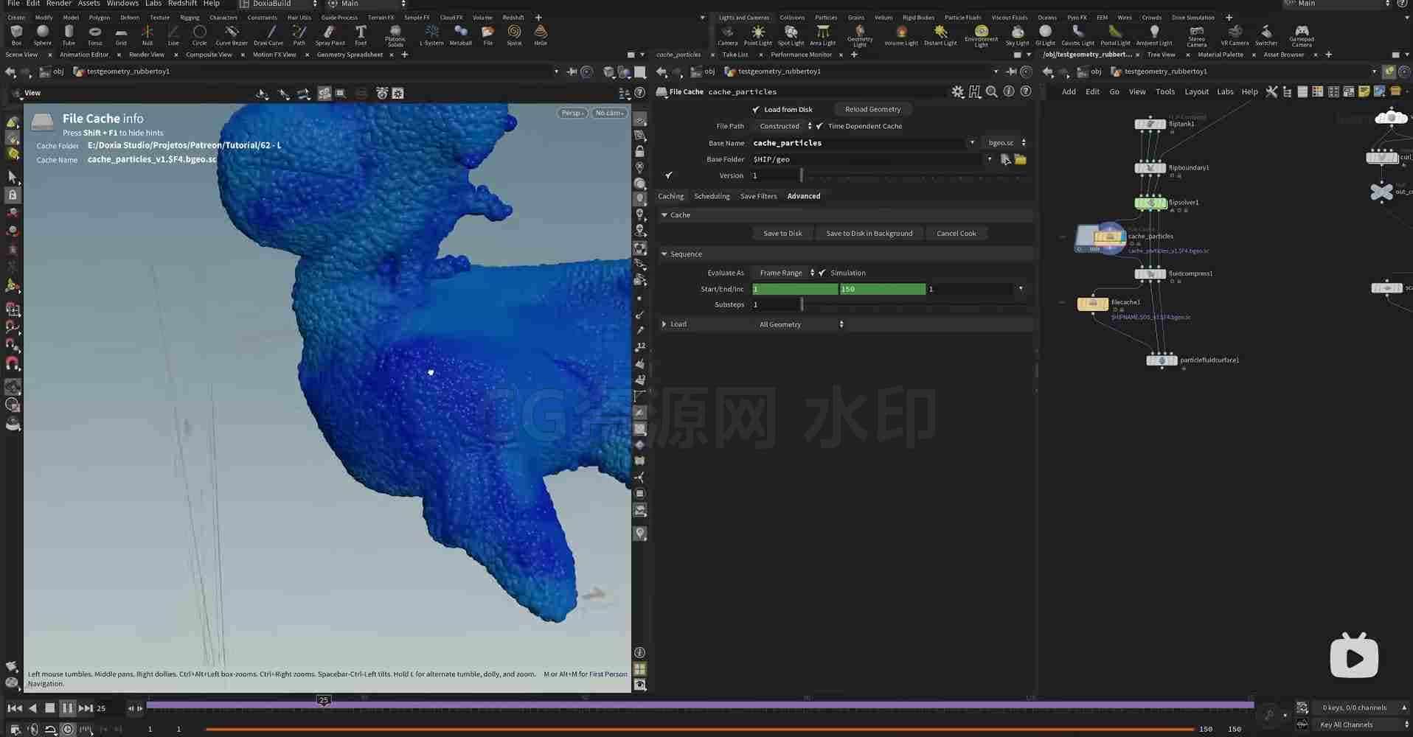Screen dimensions: 1413x737
Task: Select the Sphere shelf tool
Action: click(42, 35)
